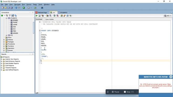Click the Rollback icon in worksheet toolbar
173x97 pixels.
click(x=57, y=16)
